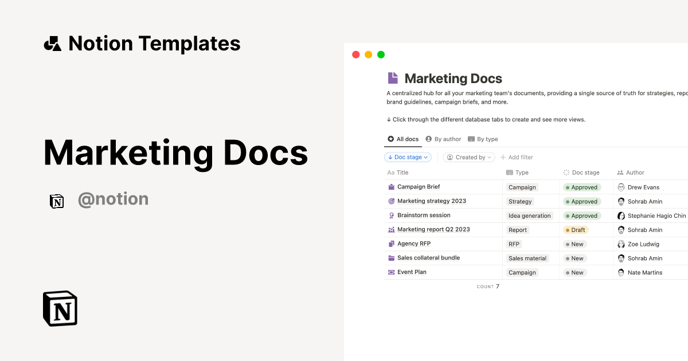The height and width of the screenshot is (361, 688).
Task: Open the @notion profile link
Action: (113, 199)
